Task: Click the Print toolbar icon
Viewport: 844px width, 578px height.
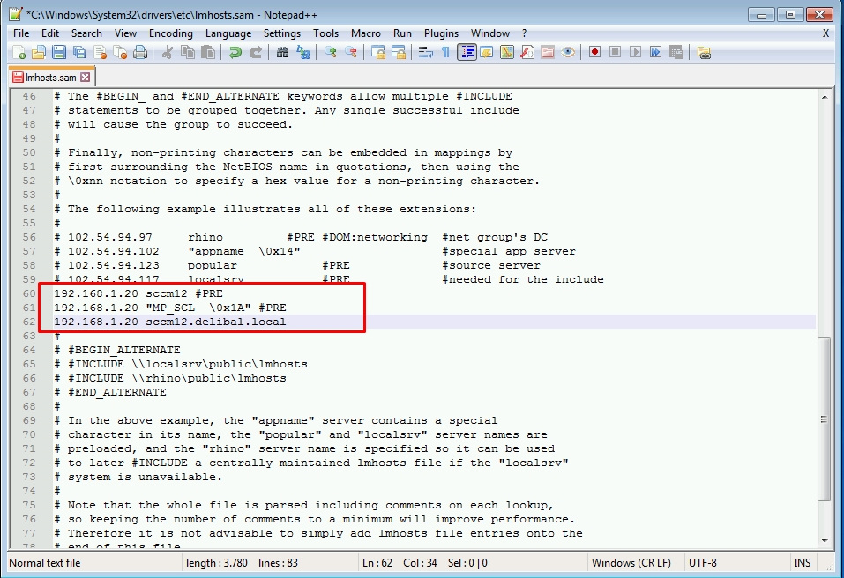Action: point(140,53)
